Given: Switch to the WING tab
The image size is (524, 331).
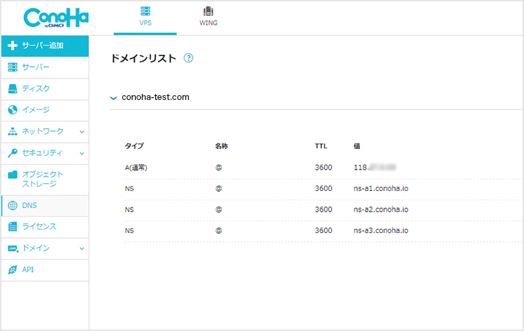Looking at the screenshot, I should click(208, 17).
